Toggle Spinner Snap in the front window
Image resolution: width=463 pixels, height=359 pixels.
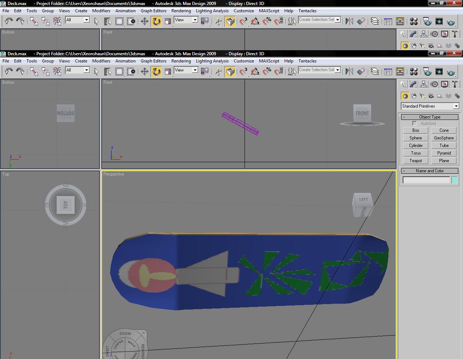click(279, 72)
